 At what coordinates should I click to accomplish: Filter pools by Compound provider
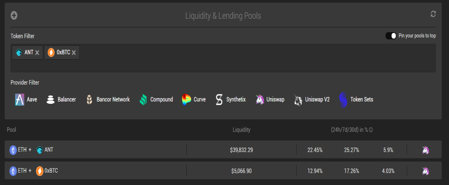pyautogui.click(x=156, y=100)
